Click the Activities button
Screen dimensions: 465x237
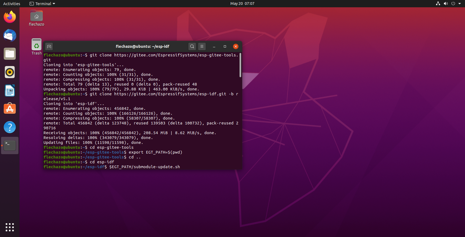12,4
